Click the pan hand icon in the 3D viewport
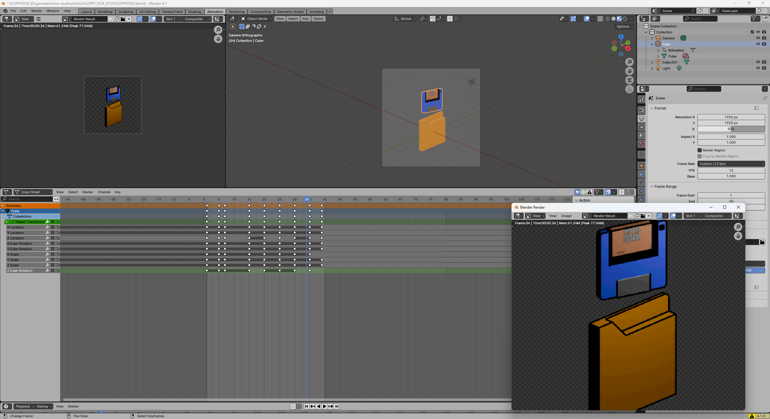Image resolution: width=770 pixels, height=419 pixels. tap(629, 71)
